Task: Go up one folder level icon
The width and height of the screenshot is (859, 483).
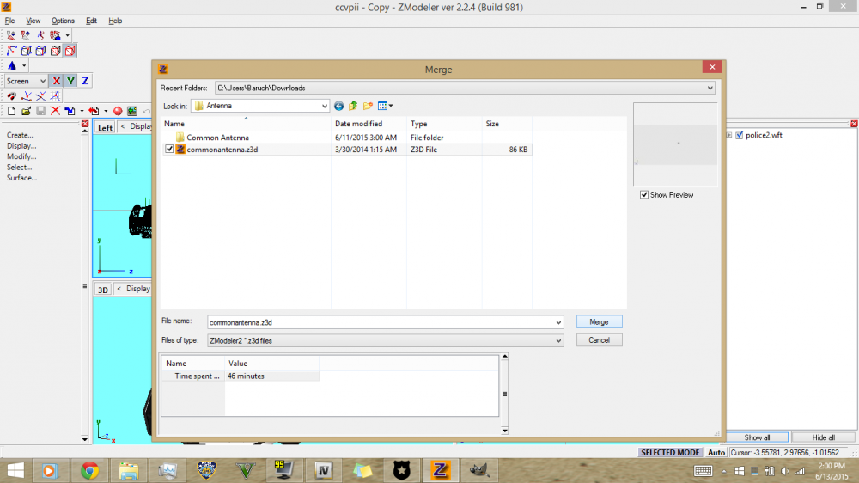Action: pos(353,106)
